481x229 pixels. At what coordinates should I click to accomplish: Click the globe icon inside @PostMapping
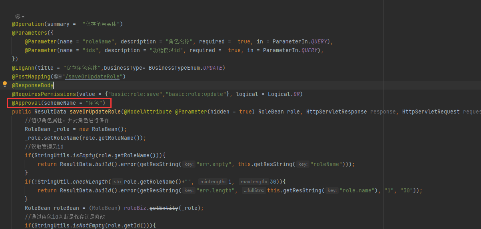click(56, 76)
